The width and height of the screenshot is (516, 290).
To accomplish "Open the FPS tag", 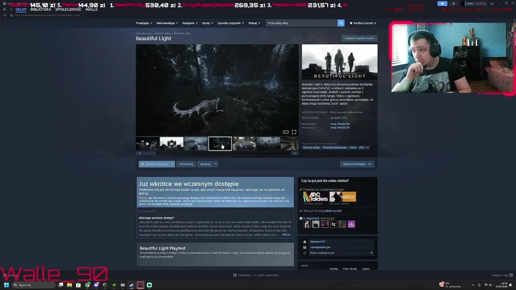I will [x=362, y=147].
